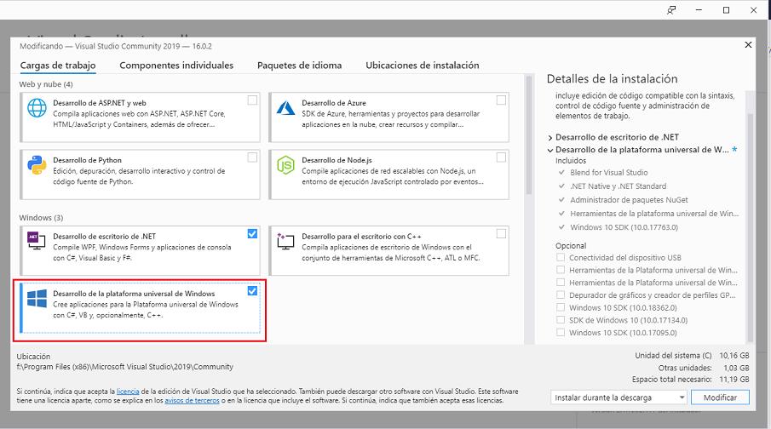Uncheck Desarrollo de la plataforma universal de Windows
Viewport: 771px width, 429px height.
point(252,291)
